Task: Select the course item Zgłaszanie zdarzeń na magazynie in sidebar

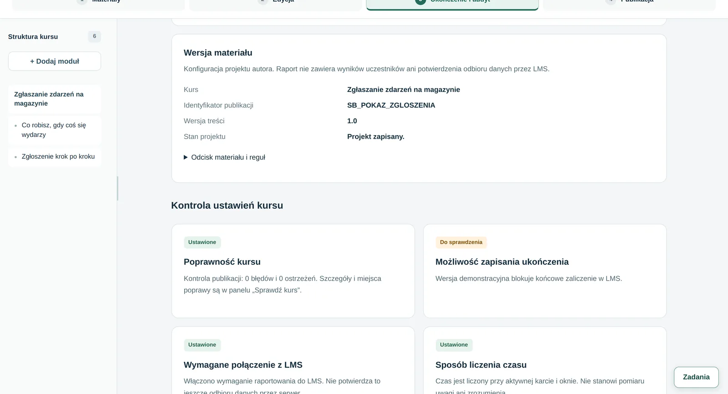Action: (x=55, y=99)
